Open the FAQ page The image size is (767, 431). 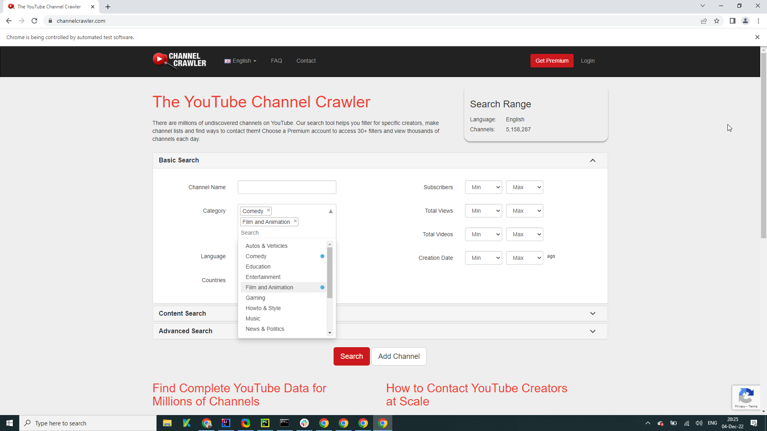tap(276, 61)
